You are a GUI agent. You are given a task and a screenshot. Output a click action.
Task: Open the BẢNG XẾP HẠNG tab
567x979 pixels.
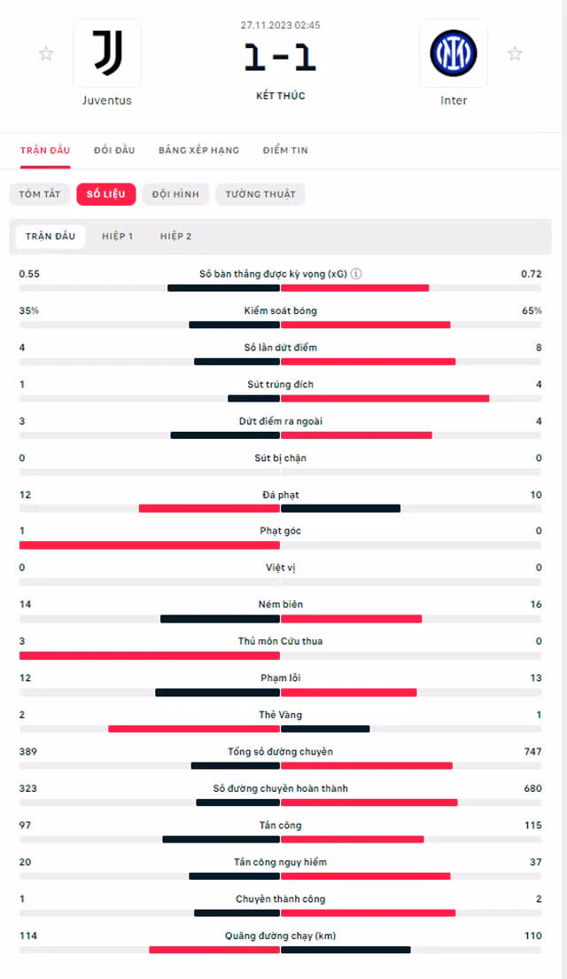(x=199, y=151)
